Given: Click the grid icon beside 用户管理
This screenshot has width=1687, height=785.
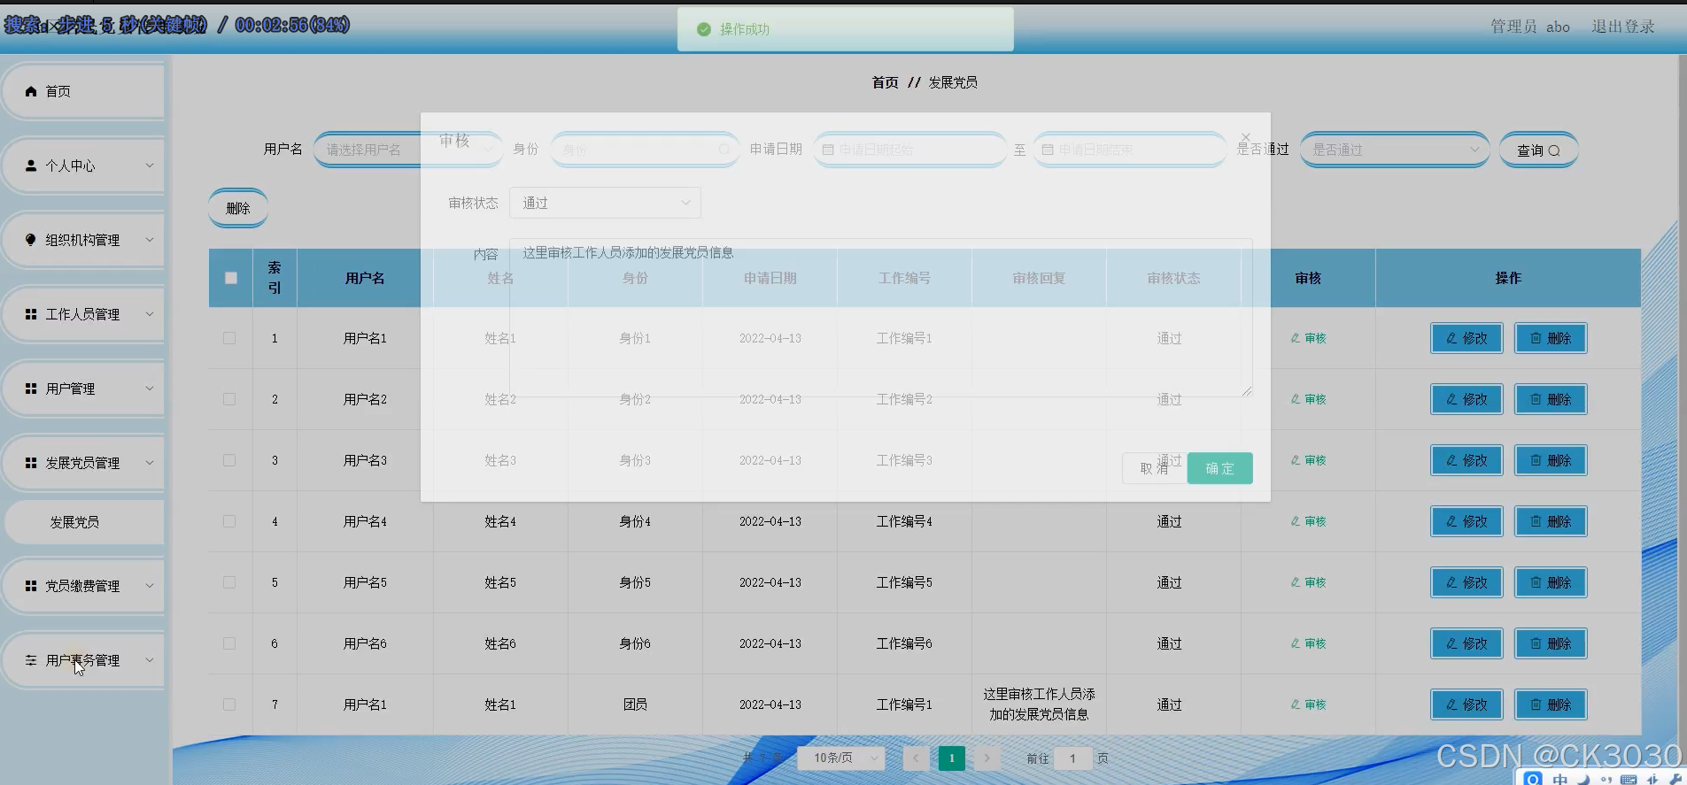Looking at the screenshot, I should [31, 389].
